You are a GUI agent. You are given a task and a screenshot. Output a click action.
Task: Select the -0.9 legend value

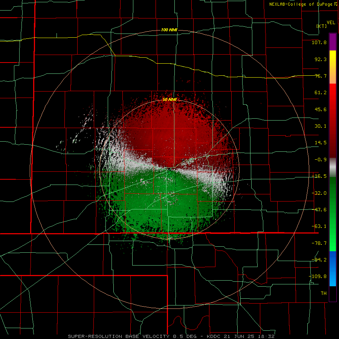pyautogui.click(x=321, y=160)
